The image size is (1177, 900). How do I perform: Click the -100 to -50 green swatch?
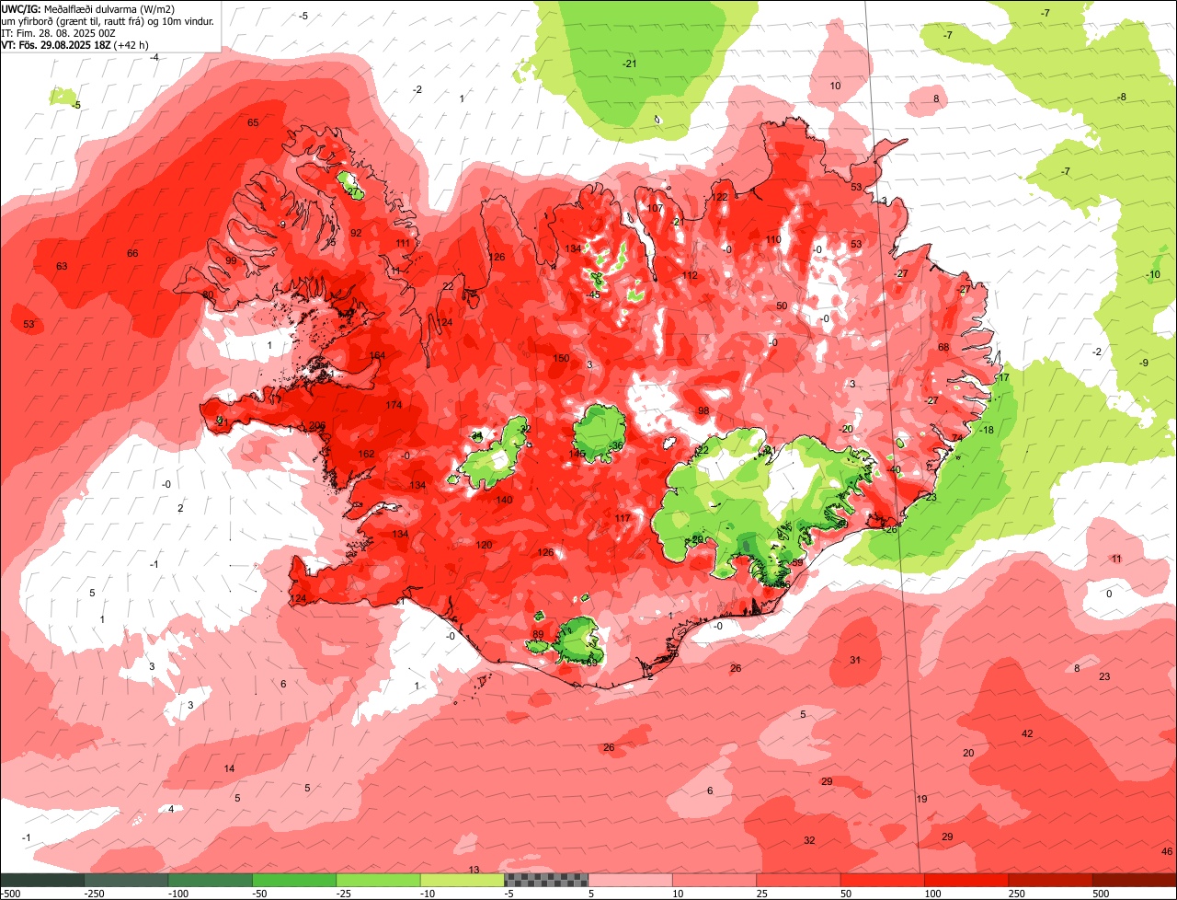tap(210, 880)
